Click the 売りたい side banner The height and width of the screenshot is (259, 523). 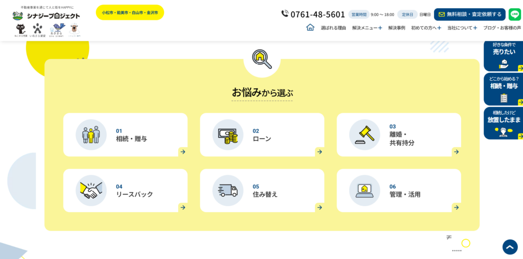(503, 56)
